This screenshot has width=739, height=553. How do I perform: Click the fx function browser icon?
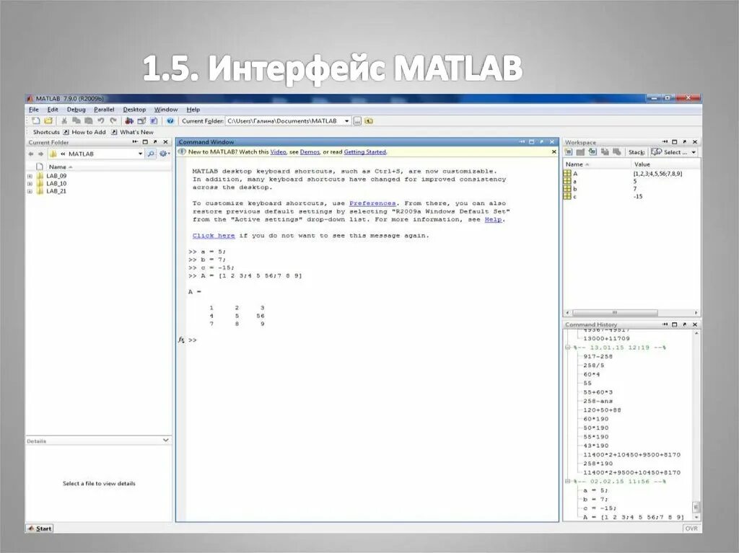pos(181,340)
